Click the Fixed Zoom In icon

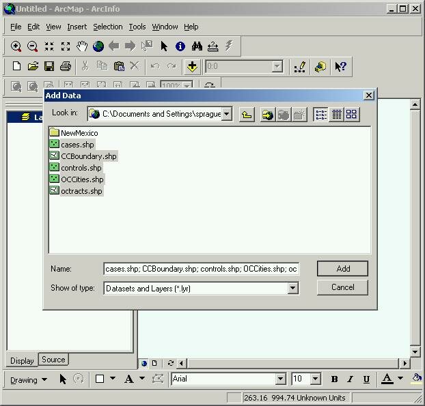[x=49, y=46]
